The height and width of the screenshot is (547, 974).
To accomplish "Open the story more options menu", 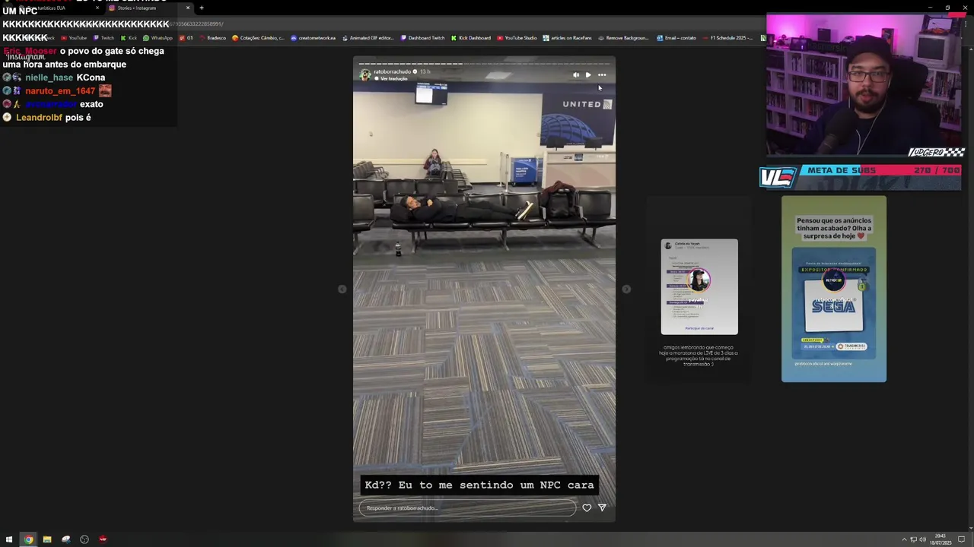I will coord(602,74).
